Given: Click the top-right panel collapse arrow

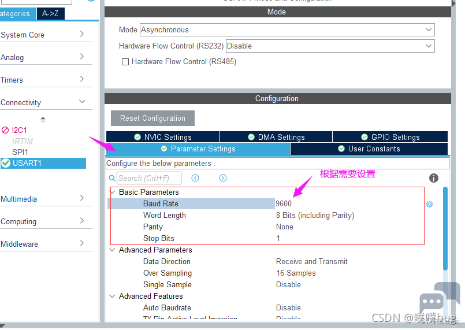Looking at the screenshot, I should [x=453, y=3].
